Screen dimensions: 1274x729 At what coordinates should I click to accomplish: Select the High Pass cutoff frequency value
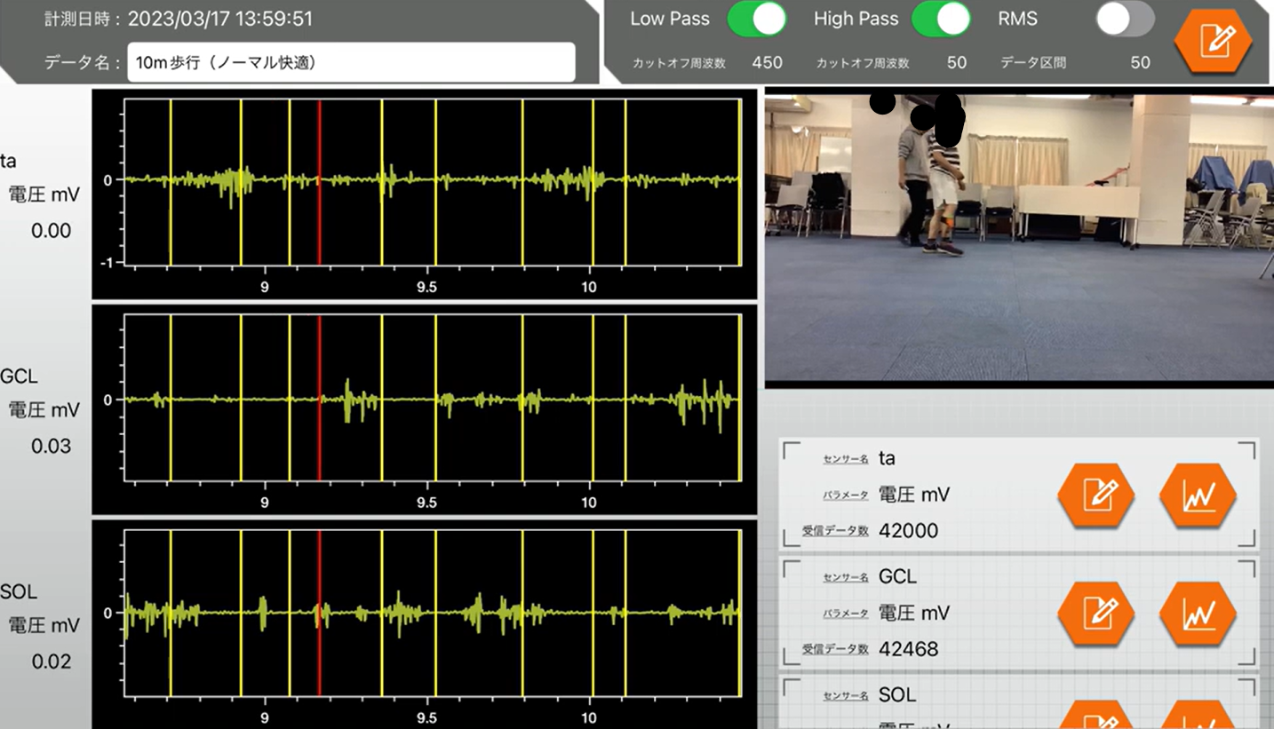[x=956, y=63]
